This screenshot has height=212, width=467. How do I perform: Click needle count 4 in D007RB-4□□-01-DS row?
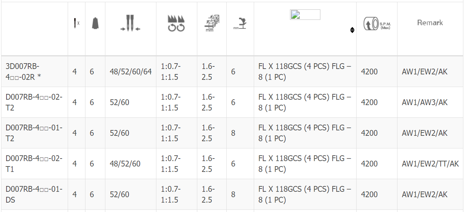(x=75, y=194)
